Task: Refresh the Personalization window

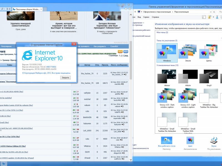Action: tap(214, 12)
